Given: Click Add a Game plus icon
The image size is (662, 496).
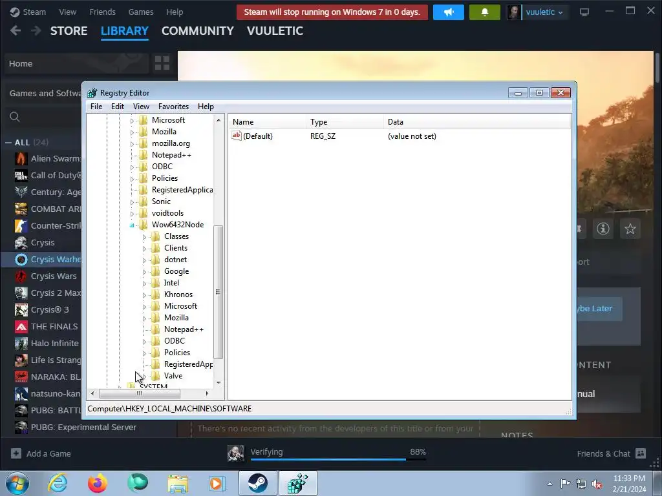Looking at the screenshot, I should [x=16, y=453].
